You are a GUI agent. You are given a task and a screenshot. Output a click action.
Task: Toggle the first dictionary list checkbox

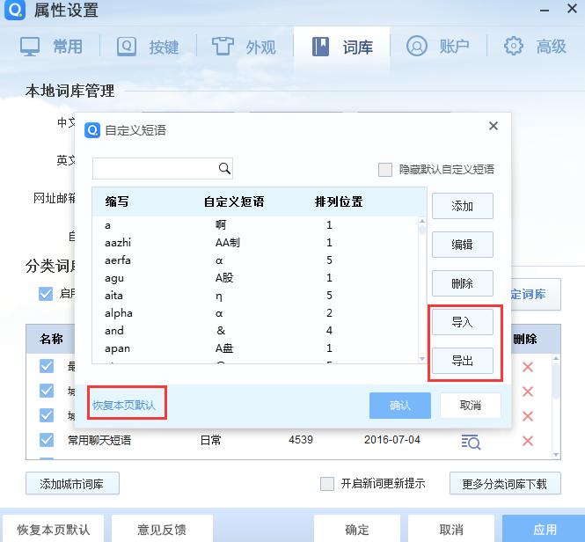click(x=47, y=366)
